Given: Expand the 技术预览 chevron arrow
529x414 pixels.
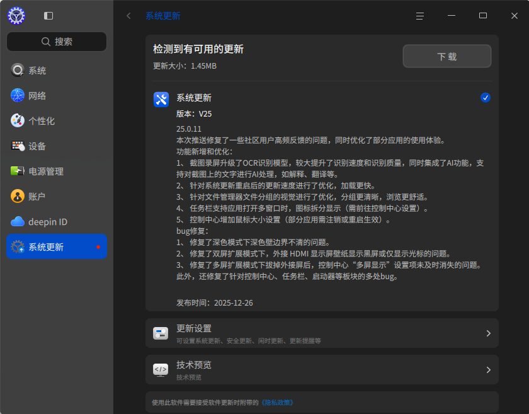Looking at the screenshot, I should tap(488, 370).
